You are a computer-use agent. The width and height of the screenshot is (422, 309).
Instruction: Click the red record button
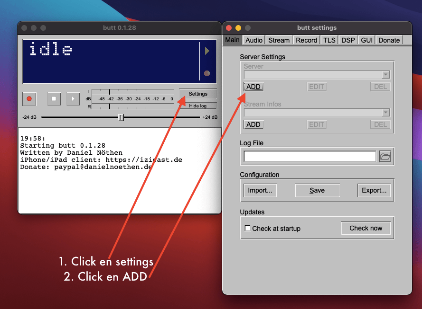point(29,98)
